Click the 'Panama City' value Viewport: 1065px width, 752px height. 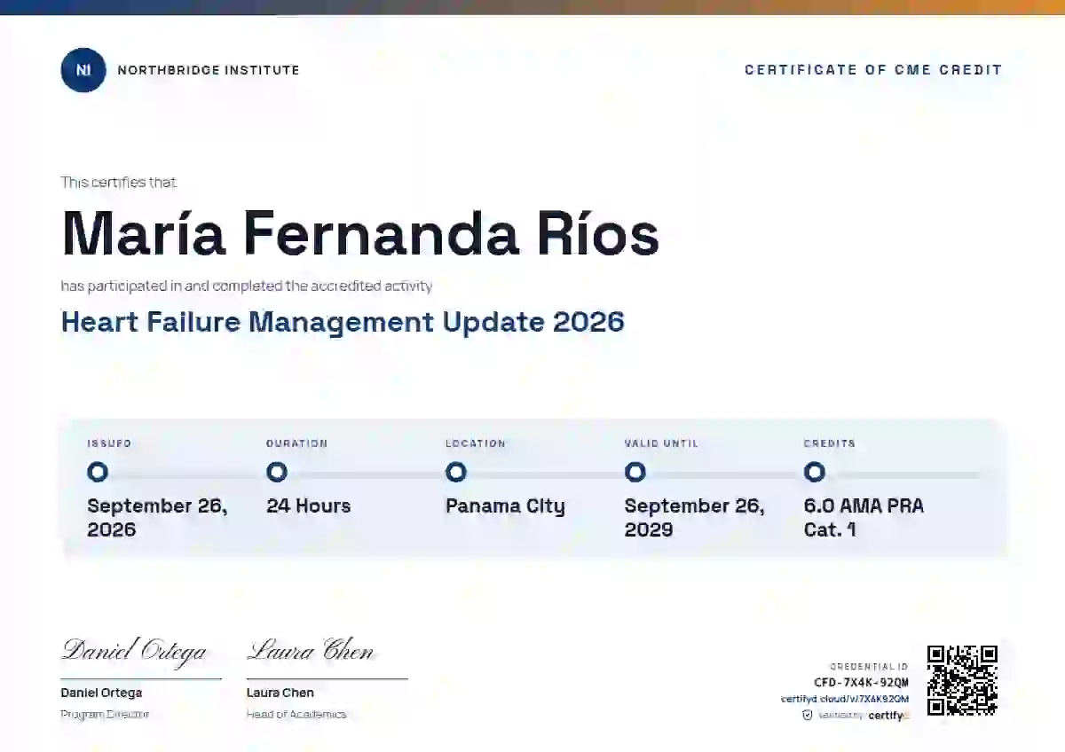505,506
